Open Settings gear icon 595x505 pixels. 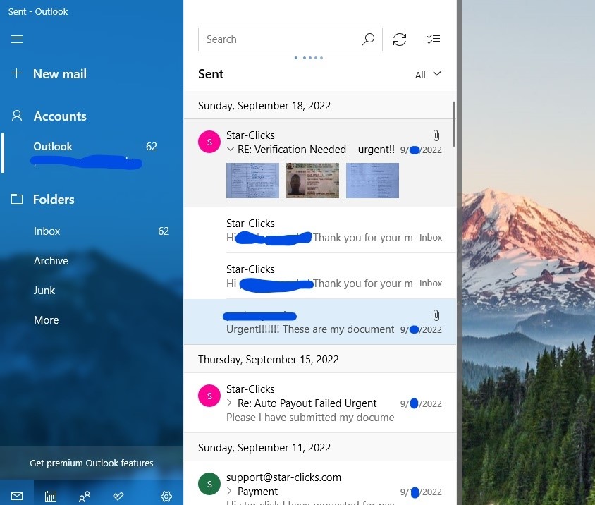pos(166,497)
